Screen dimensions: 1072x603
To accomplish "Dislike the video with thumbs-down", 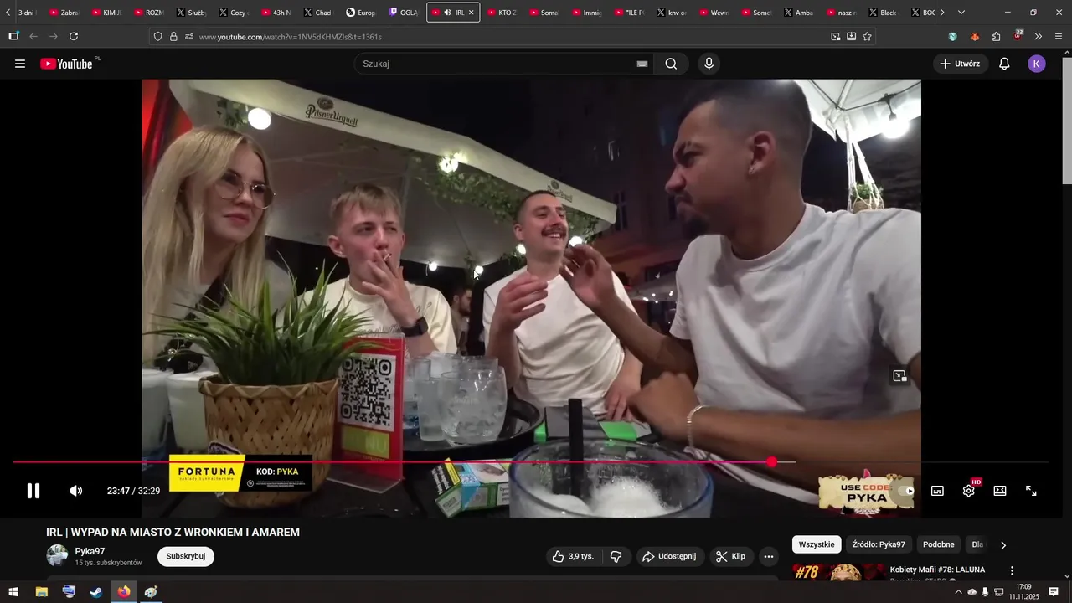I will click(x=616, y=556).
